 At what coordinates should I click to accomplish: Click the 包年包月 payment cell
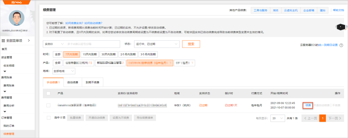257,105
